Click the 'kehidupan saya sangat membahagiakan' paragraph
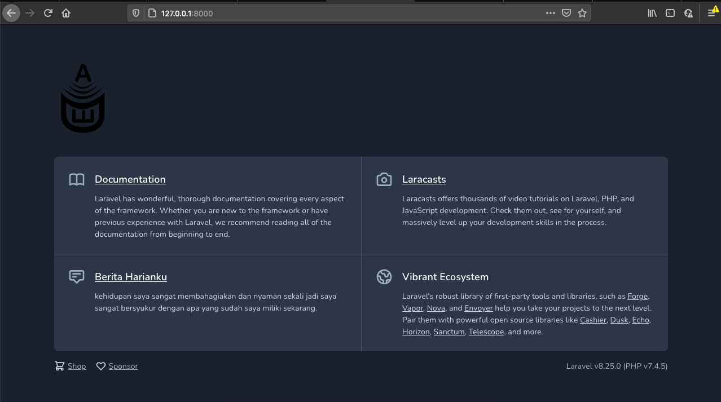This screenshot has width=721, height=402. 216,302
